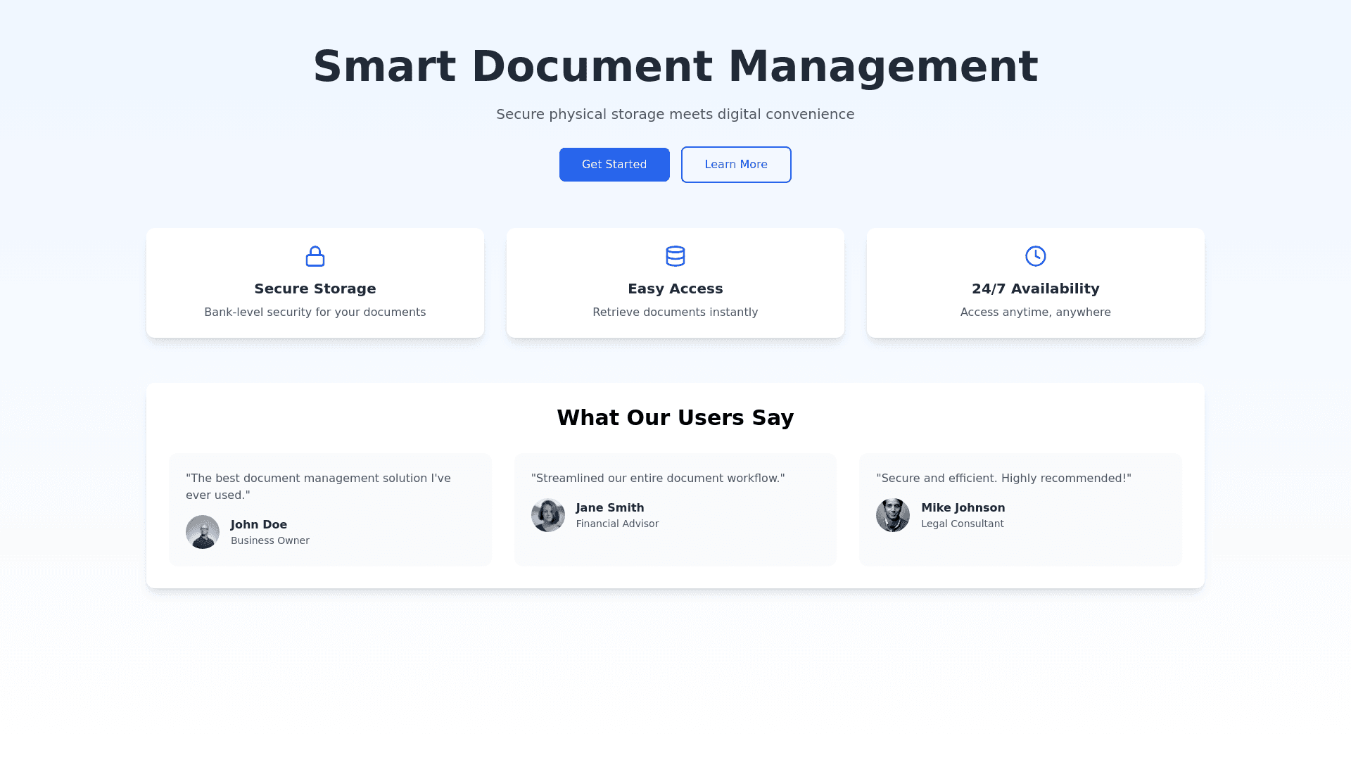1351x760 pixels.
Task: Click the name Mike Johnson
Action: (x=963, y=507)
